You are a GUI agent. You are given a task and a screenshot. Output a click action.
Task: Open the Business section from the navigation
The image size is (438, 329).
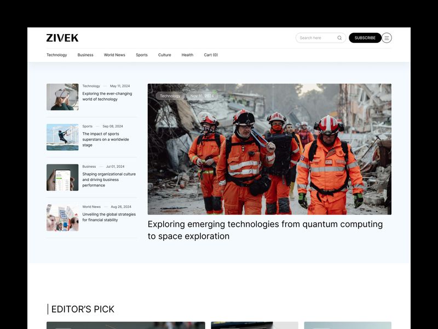tap(85, 55)
